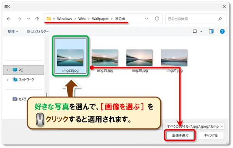Open recent locations chevron beside forward arrow
This screenshot has width=233, height=148.
(x=28, y=19)
